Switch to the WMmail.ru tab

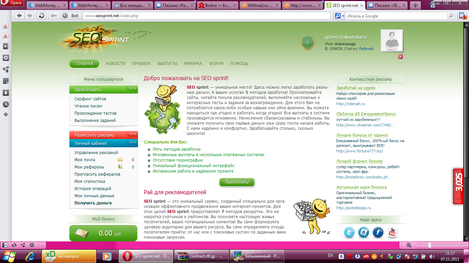click(x=259, y=5)
